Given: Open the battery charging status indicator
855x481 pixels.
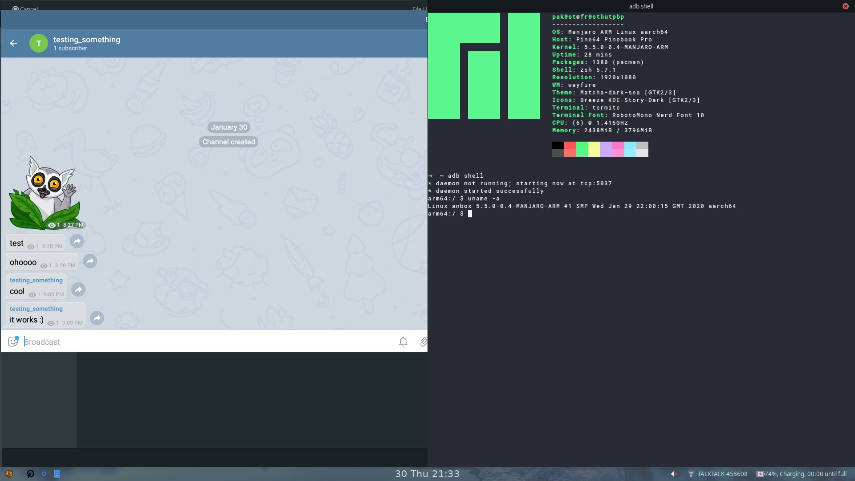Looking at the screenshot, I should click(802, 474).
